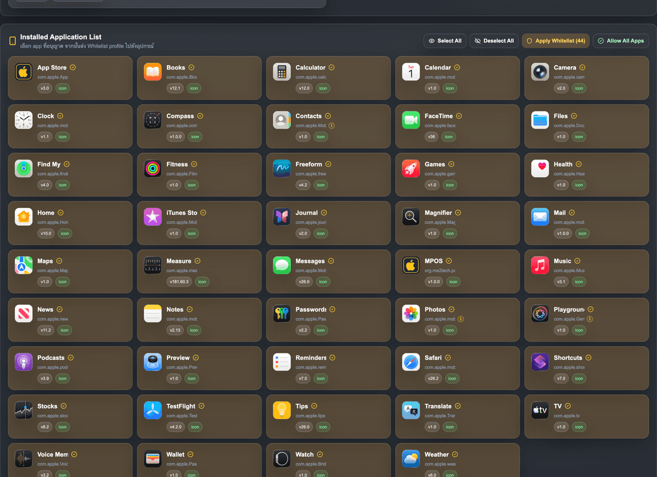The width and height of the screenshot is (657, 477).
Task: Click the Deselect All button
Action: tap(494, 41)
